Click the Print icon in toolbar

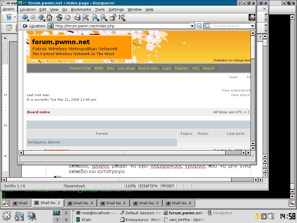tap(77, 18)
